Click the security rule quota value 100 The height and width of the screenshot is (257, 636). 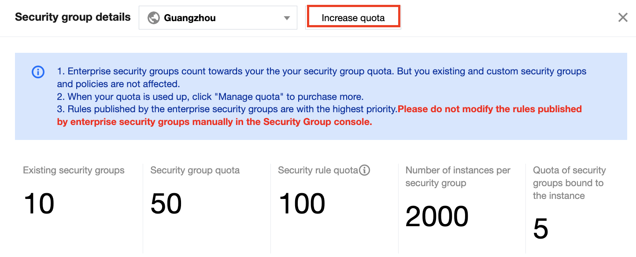click(x=302, y=204)
